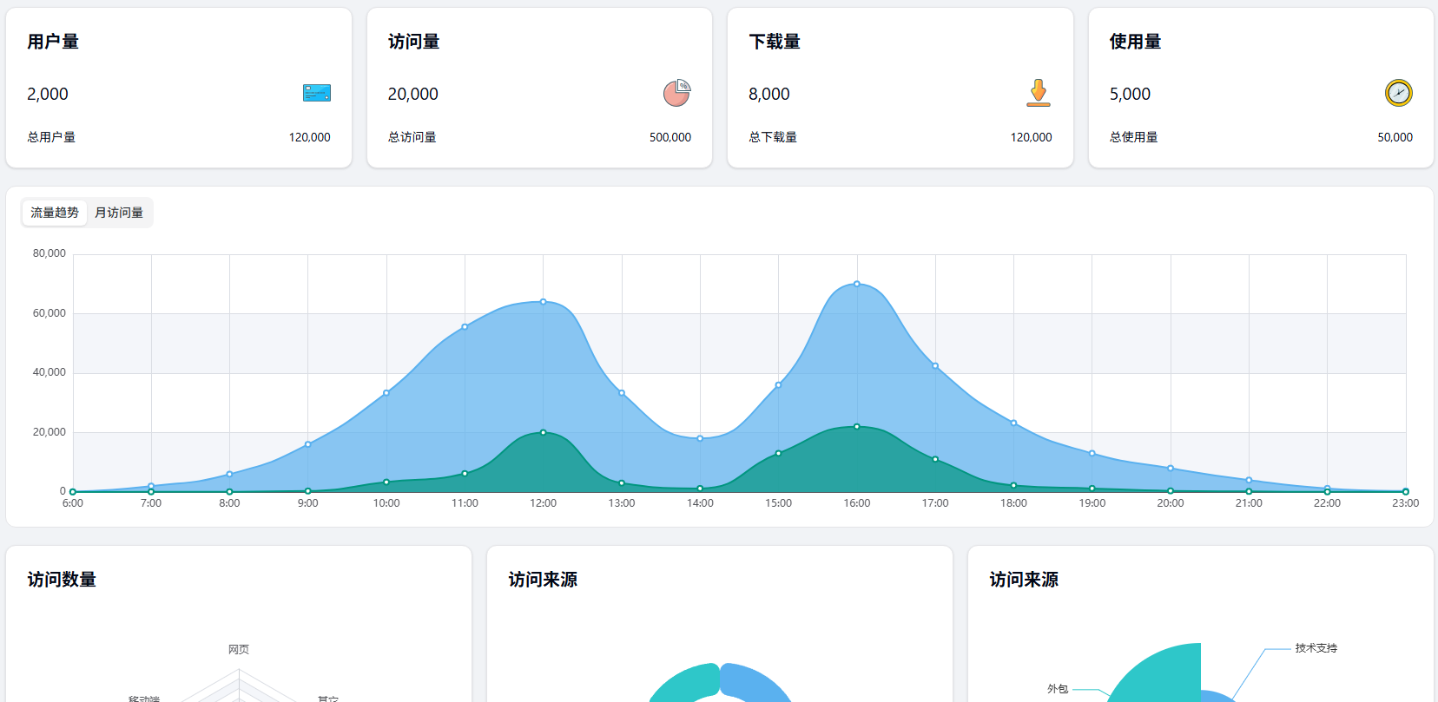
Task: Click the 总使用量 label
Action: pyautogui.click(x=1134, y=137)
